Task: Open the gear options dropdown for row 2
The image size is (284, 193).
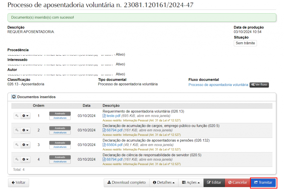Action: (26, 130)
